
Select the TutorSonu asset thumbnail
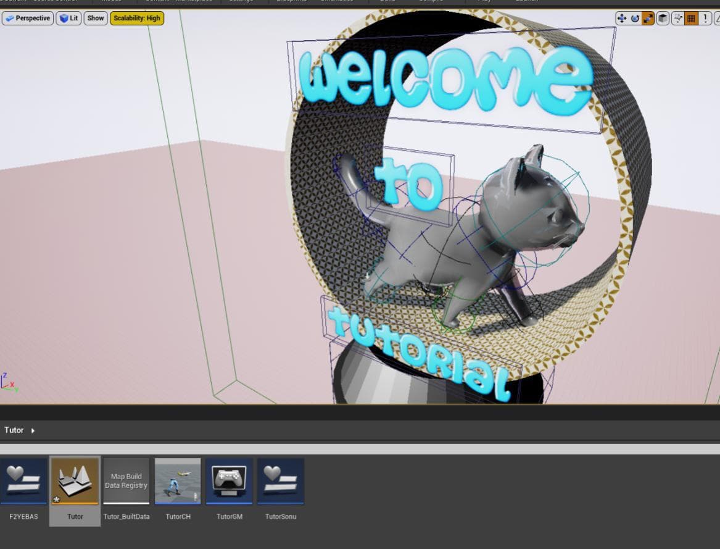tap(281, 481)
